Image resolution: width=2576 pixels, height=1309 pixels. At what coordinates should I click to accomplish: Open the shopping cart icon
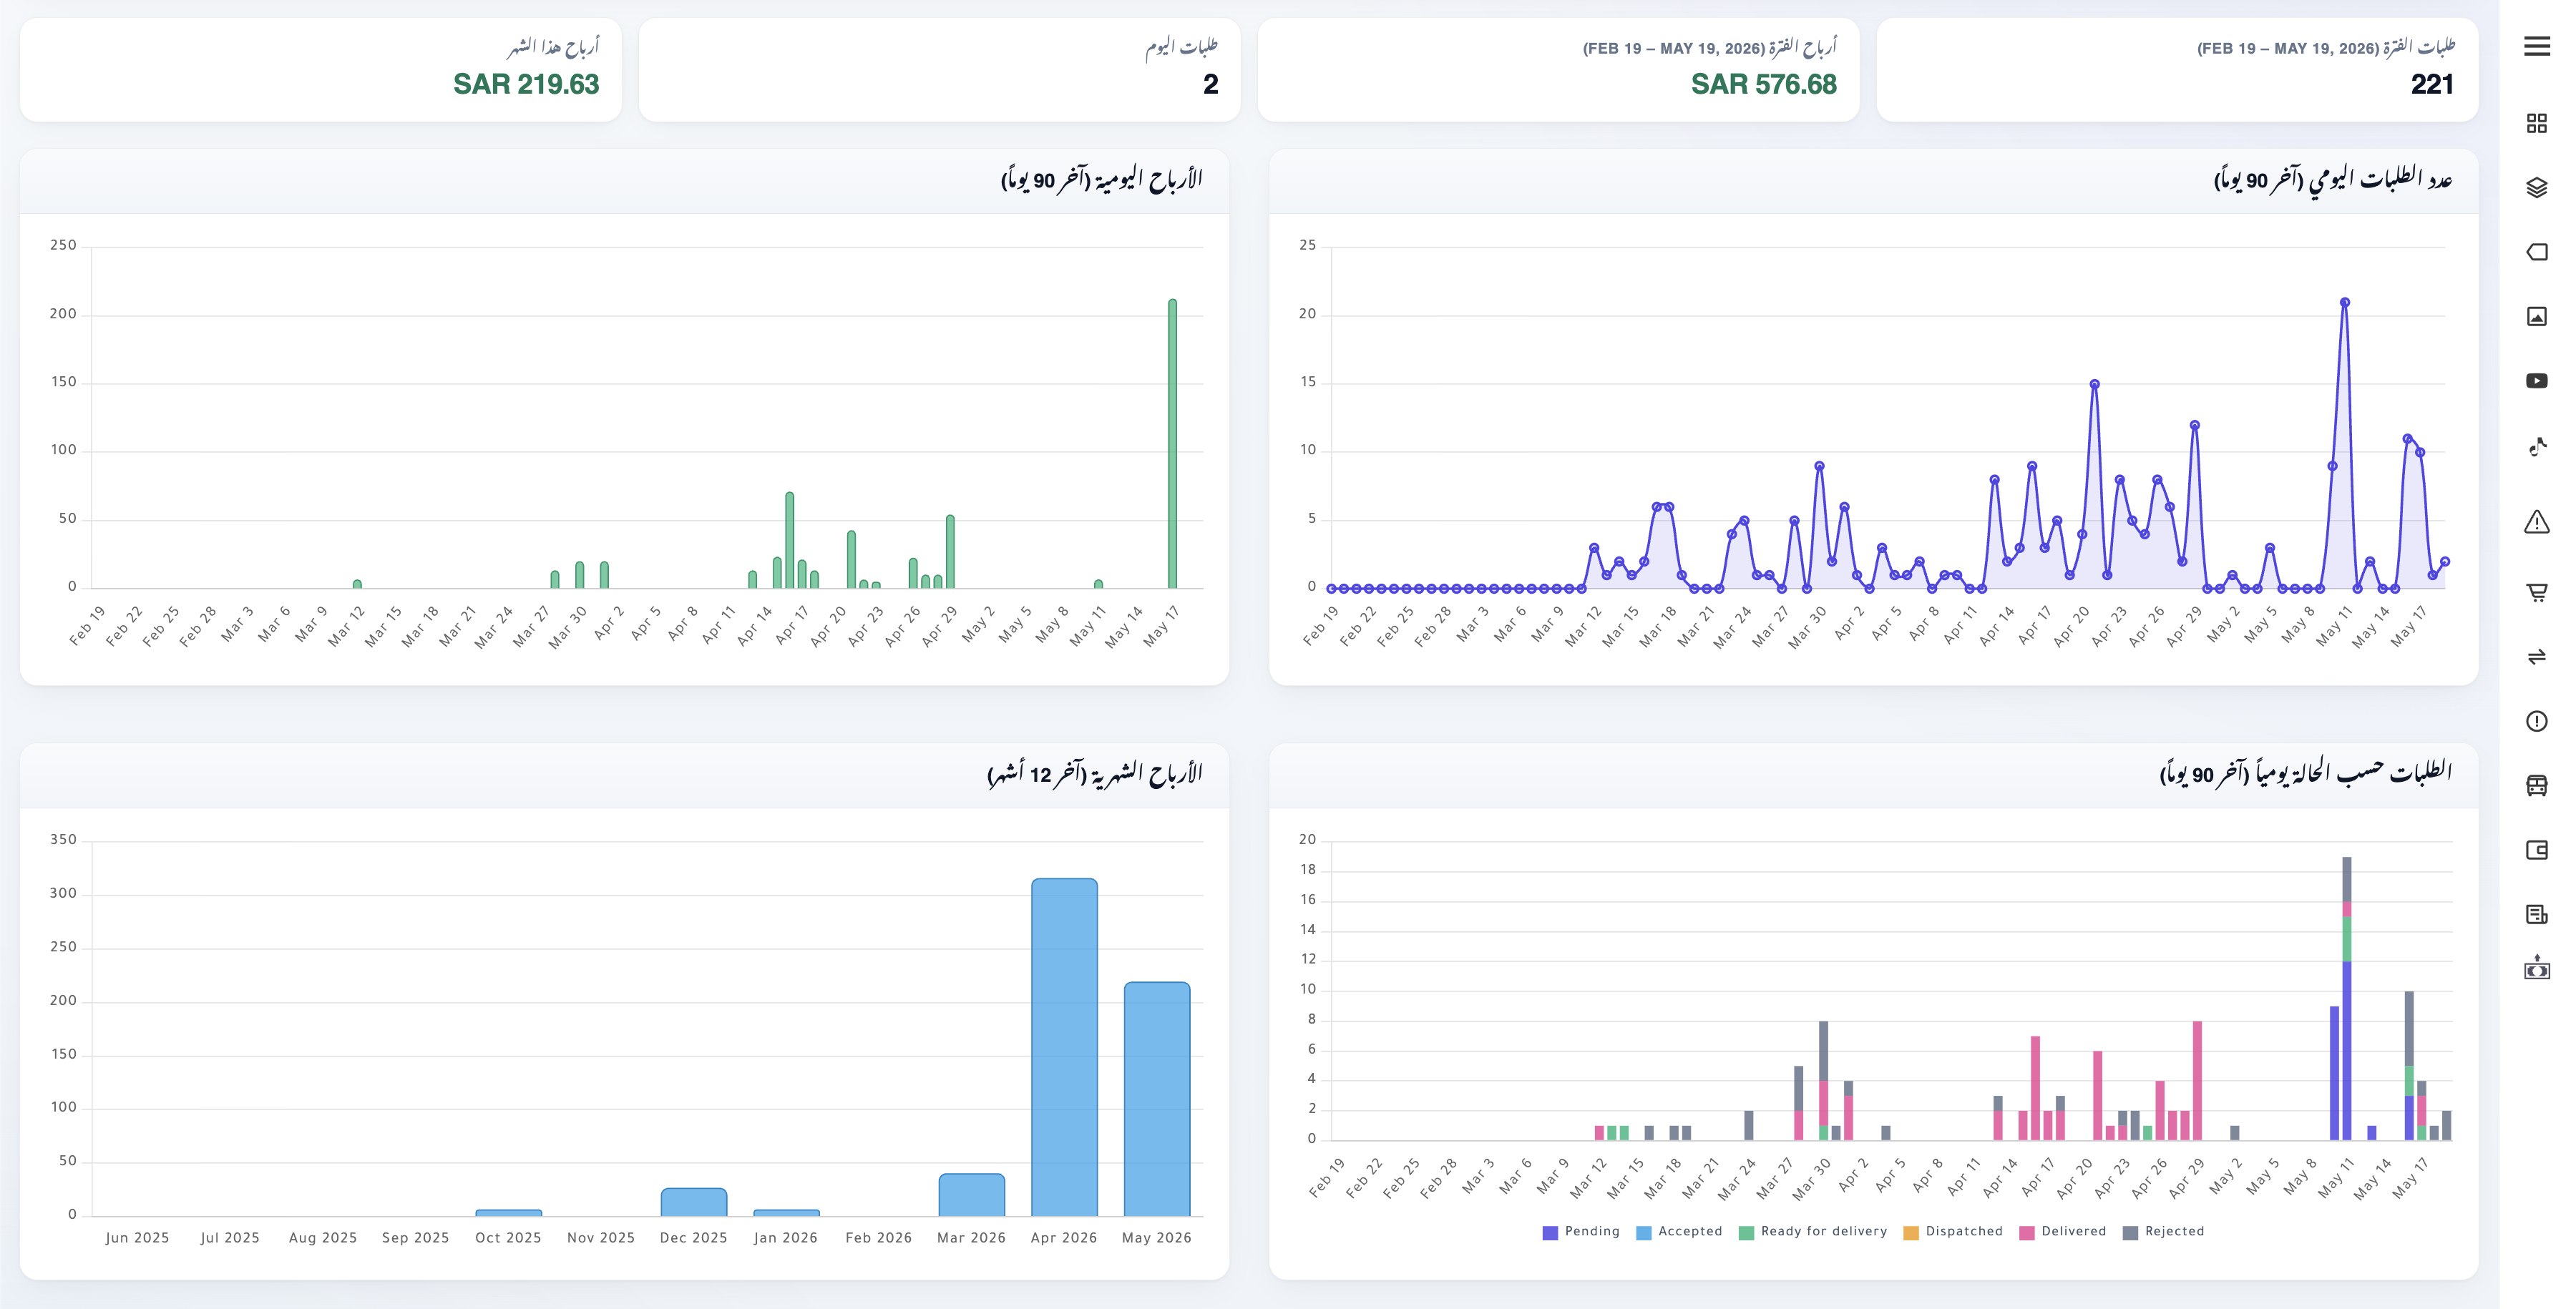click(x=2536, y=592)
